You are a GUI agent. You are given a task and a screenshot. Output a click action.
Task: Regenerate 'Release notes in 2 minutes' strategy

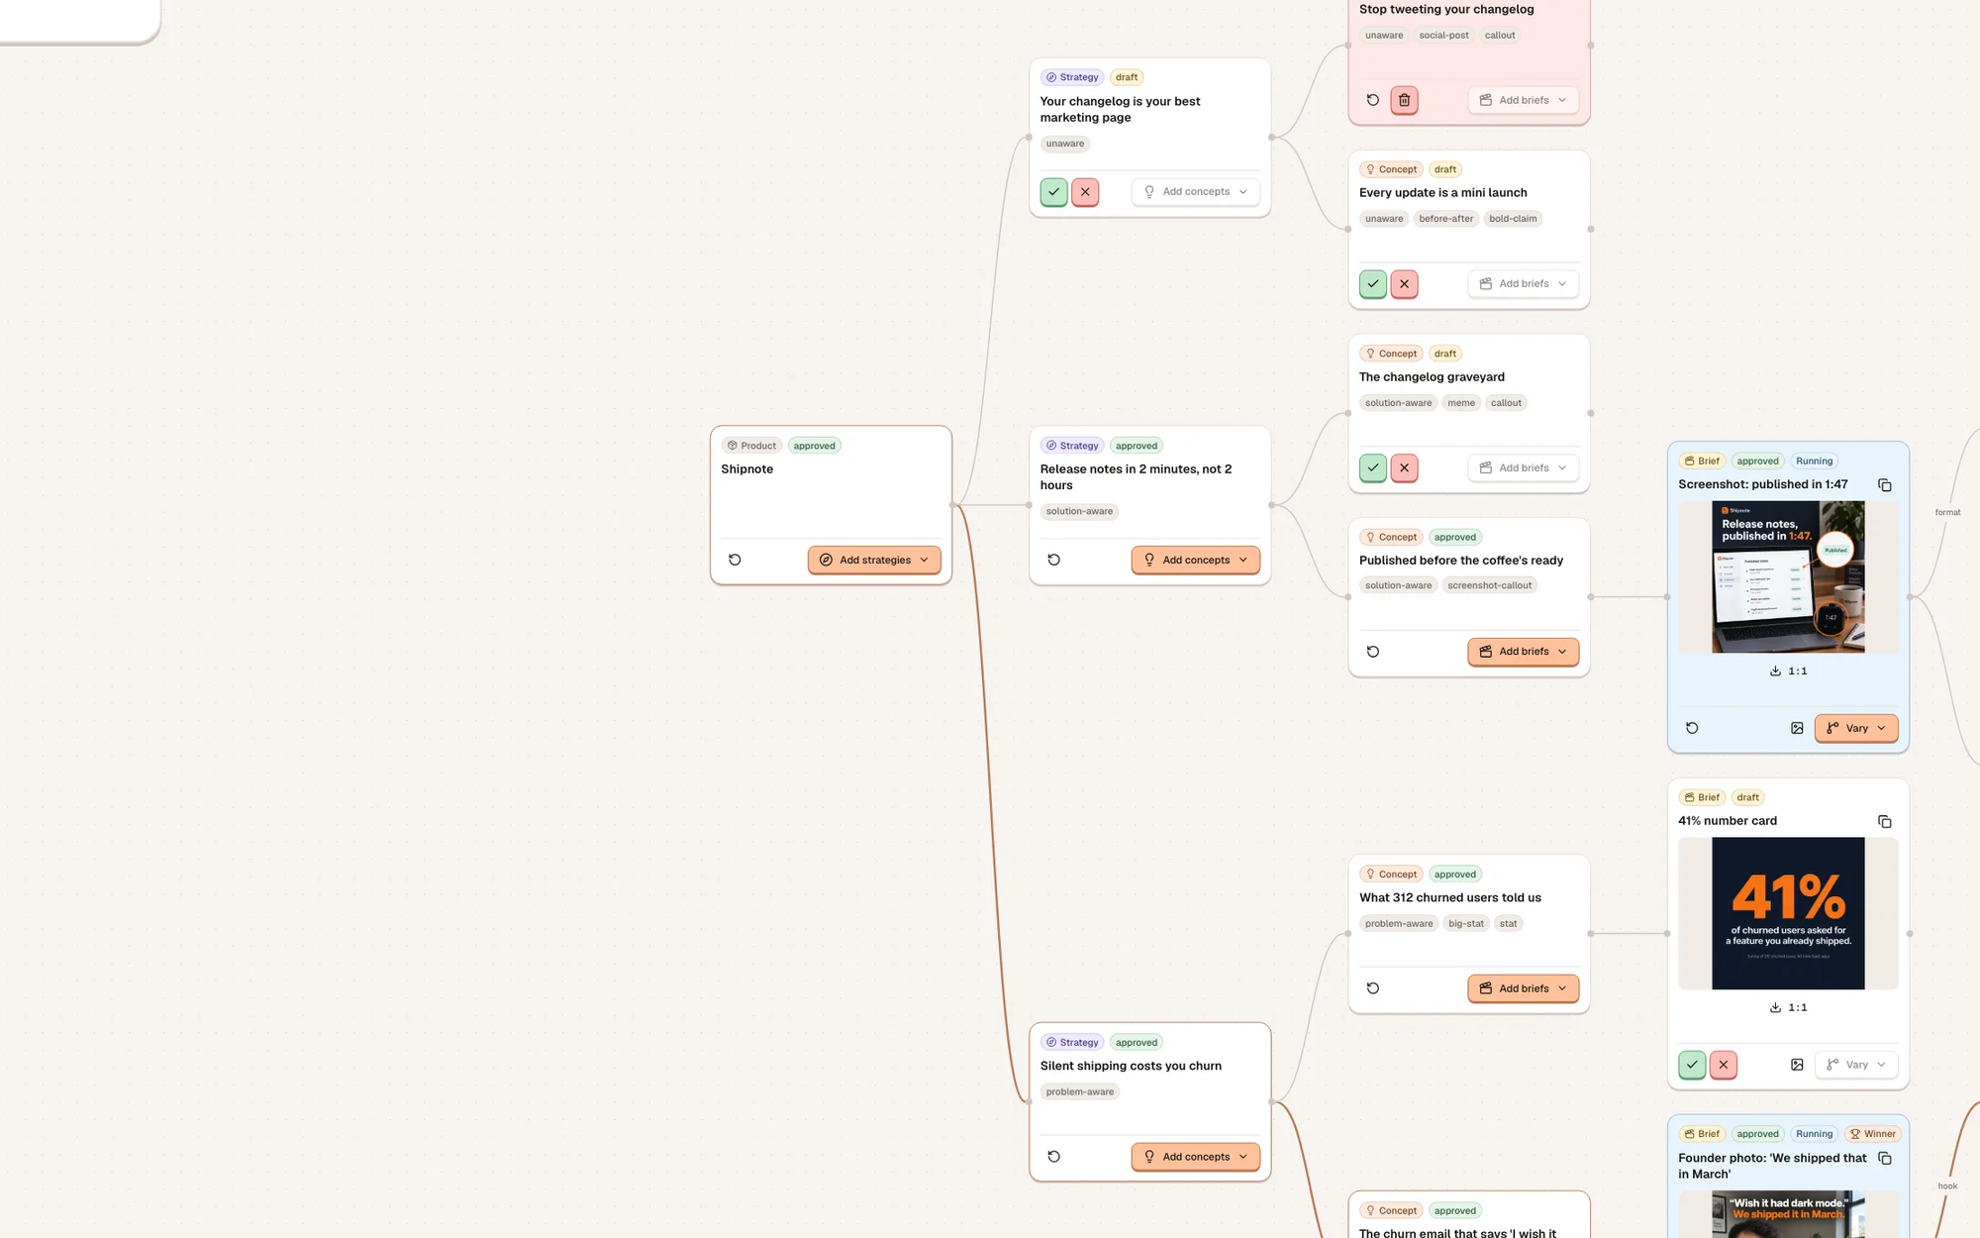point(1053,560)
